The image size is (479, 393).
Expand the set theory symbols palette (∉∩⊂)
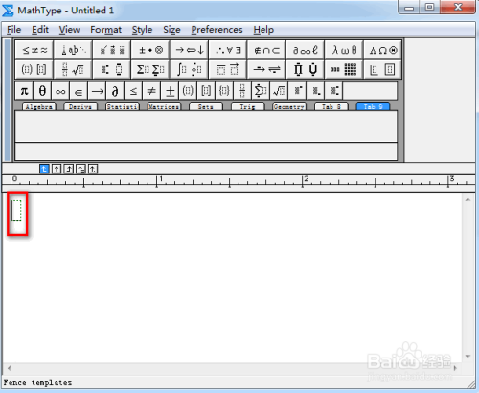[266, 50]
